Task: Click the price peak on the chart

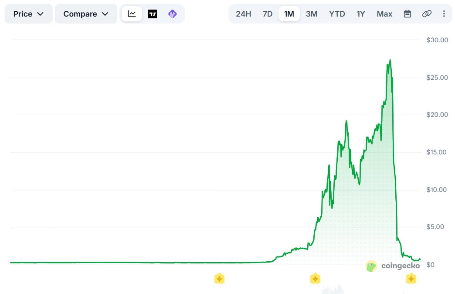Action: [x=390, y=60]
